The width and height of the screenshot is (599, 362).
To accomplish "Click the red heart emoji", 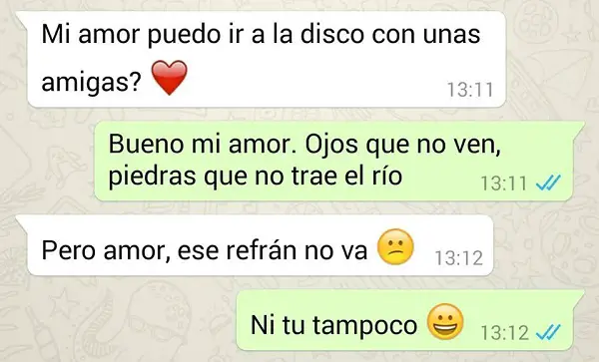I will click(170, 78).
